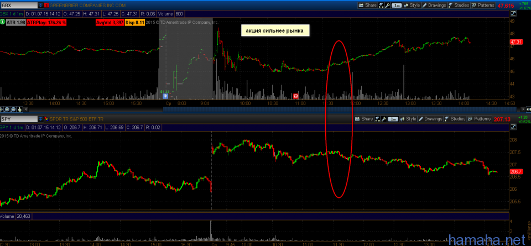Click the blue dividend marker on GBX chart

(166, 96)
